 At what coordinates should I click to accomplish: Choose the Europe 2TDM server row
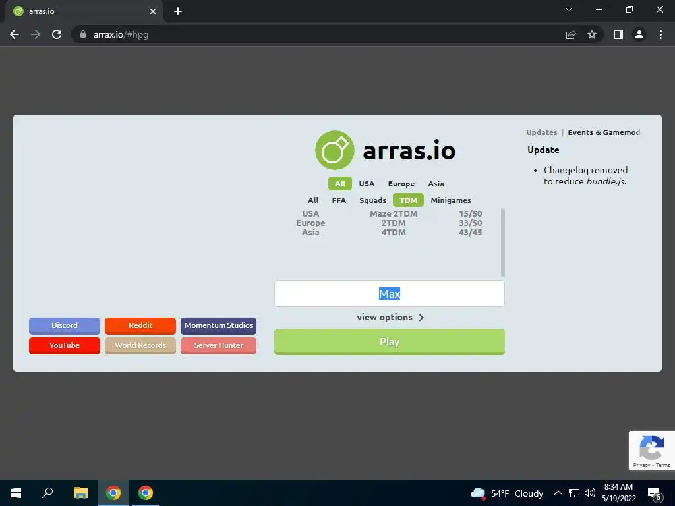click(x=389, y=223)
